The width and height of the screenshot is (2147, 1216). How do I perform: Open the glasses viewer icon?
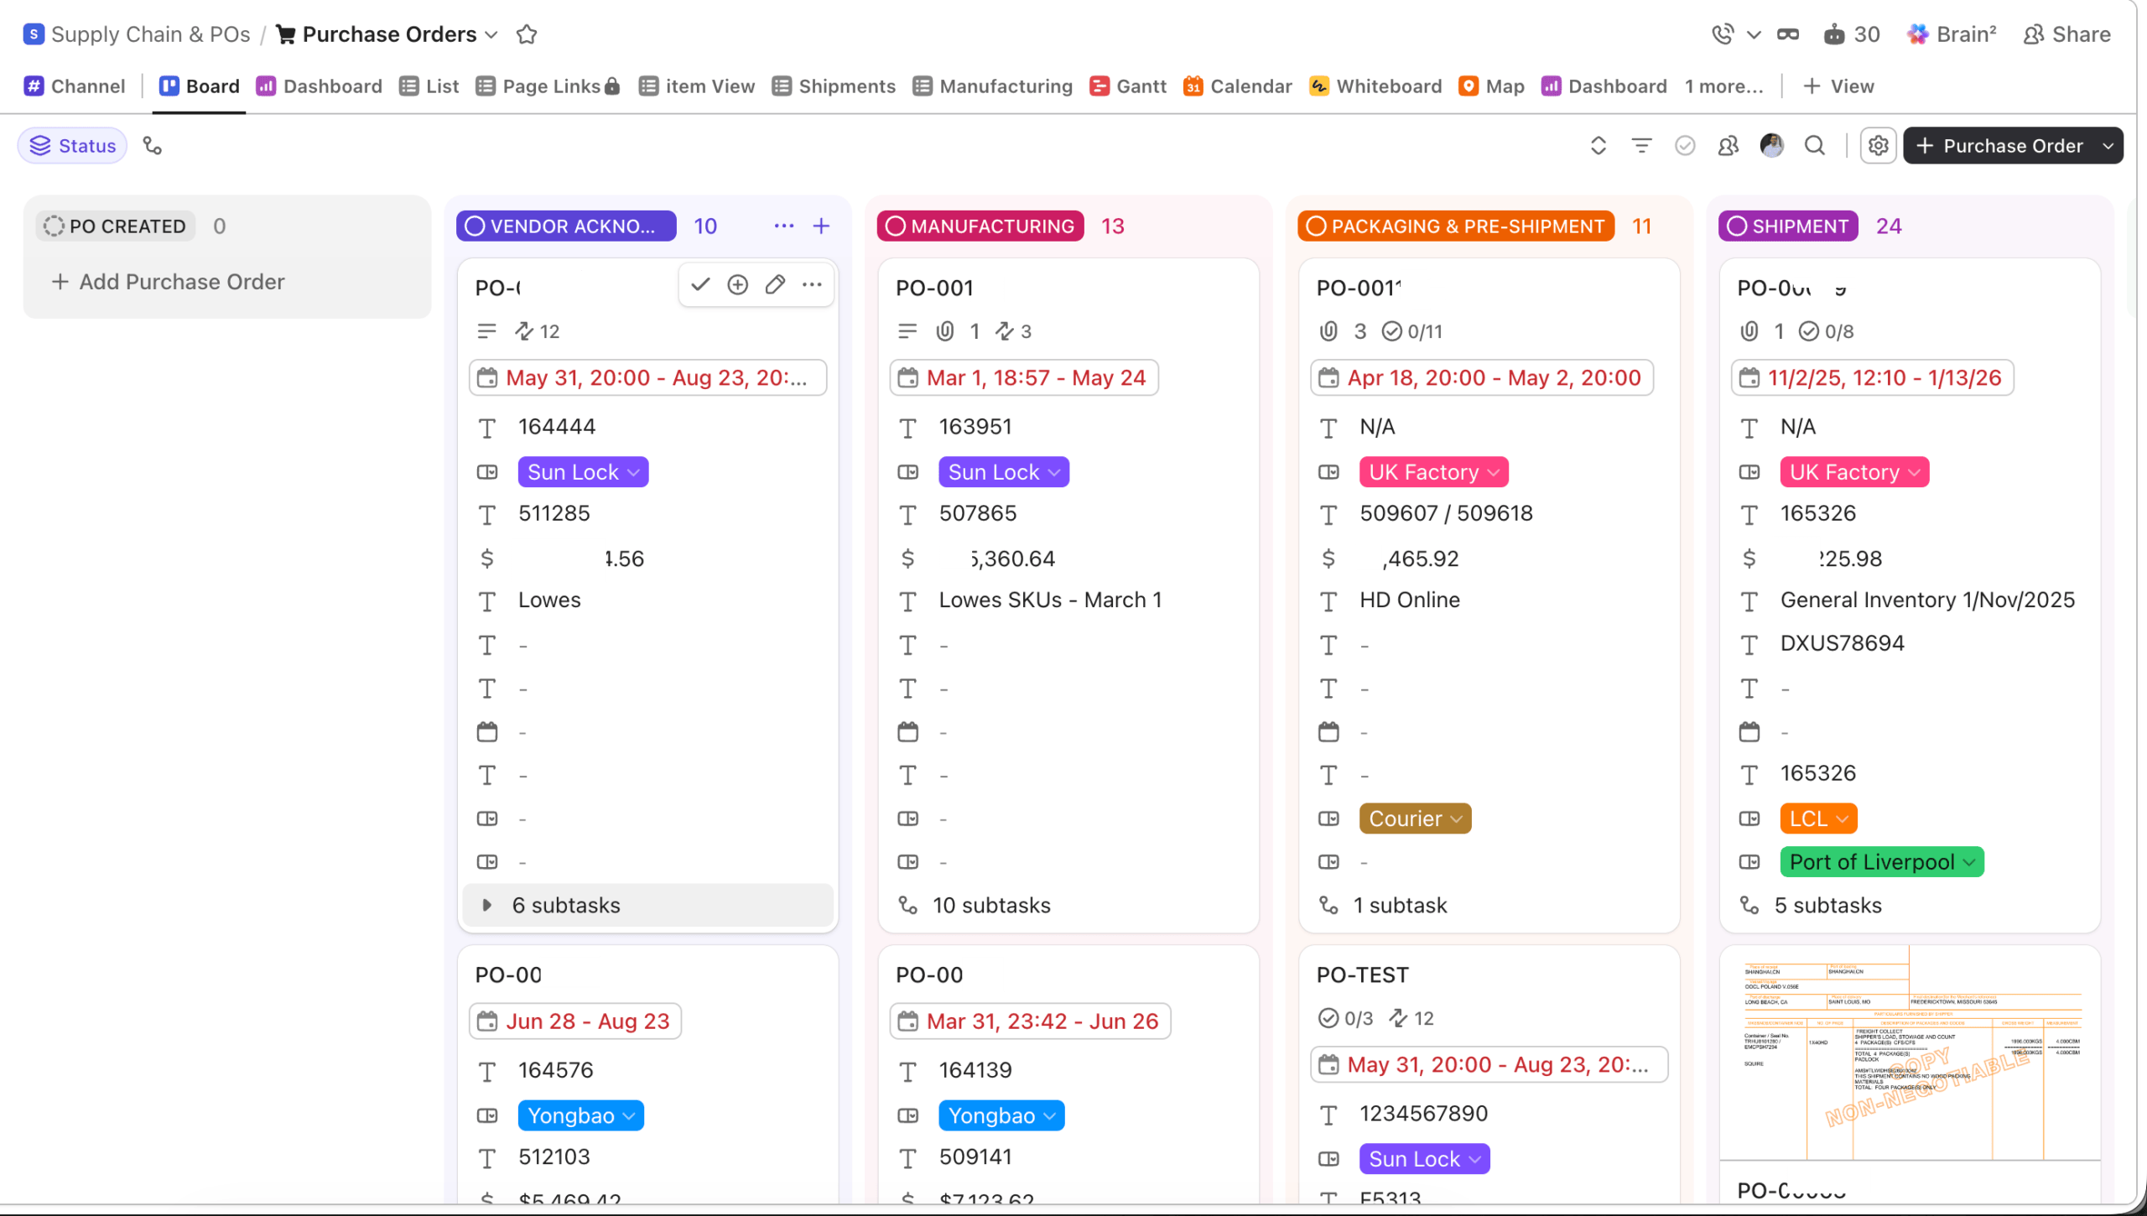1787,34
